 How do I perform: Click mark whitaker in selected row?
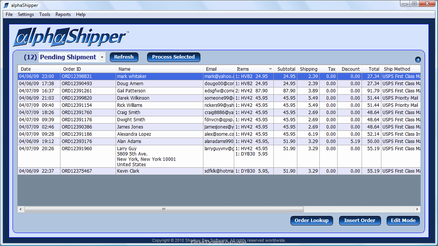(x=132, y=76)
